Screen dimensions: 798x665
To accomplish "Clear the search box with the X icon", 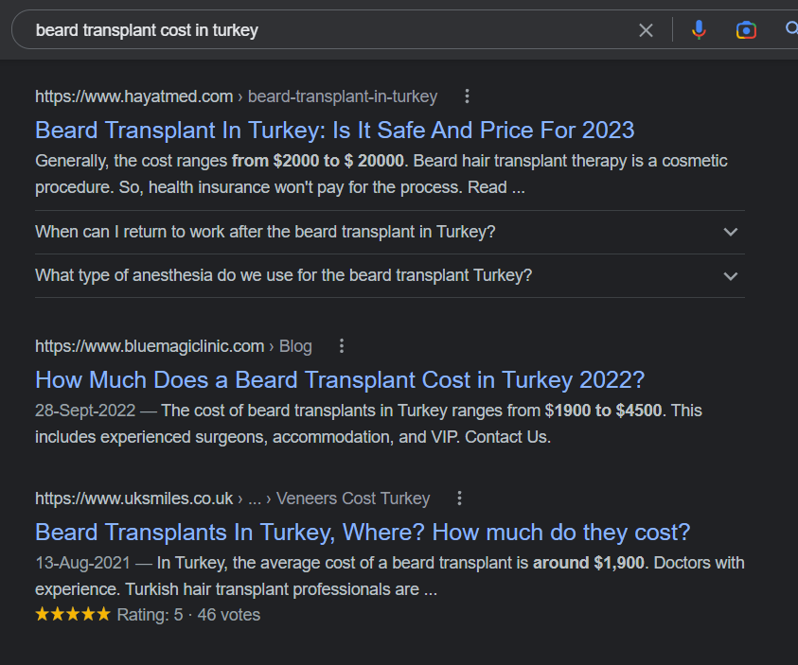I will [646, 30].
